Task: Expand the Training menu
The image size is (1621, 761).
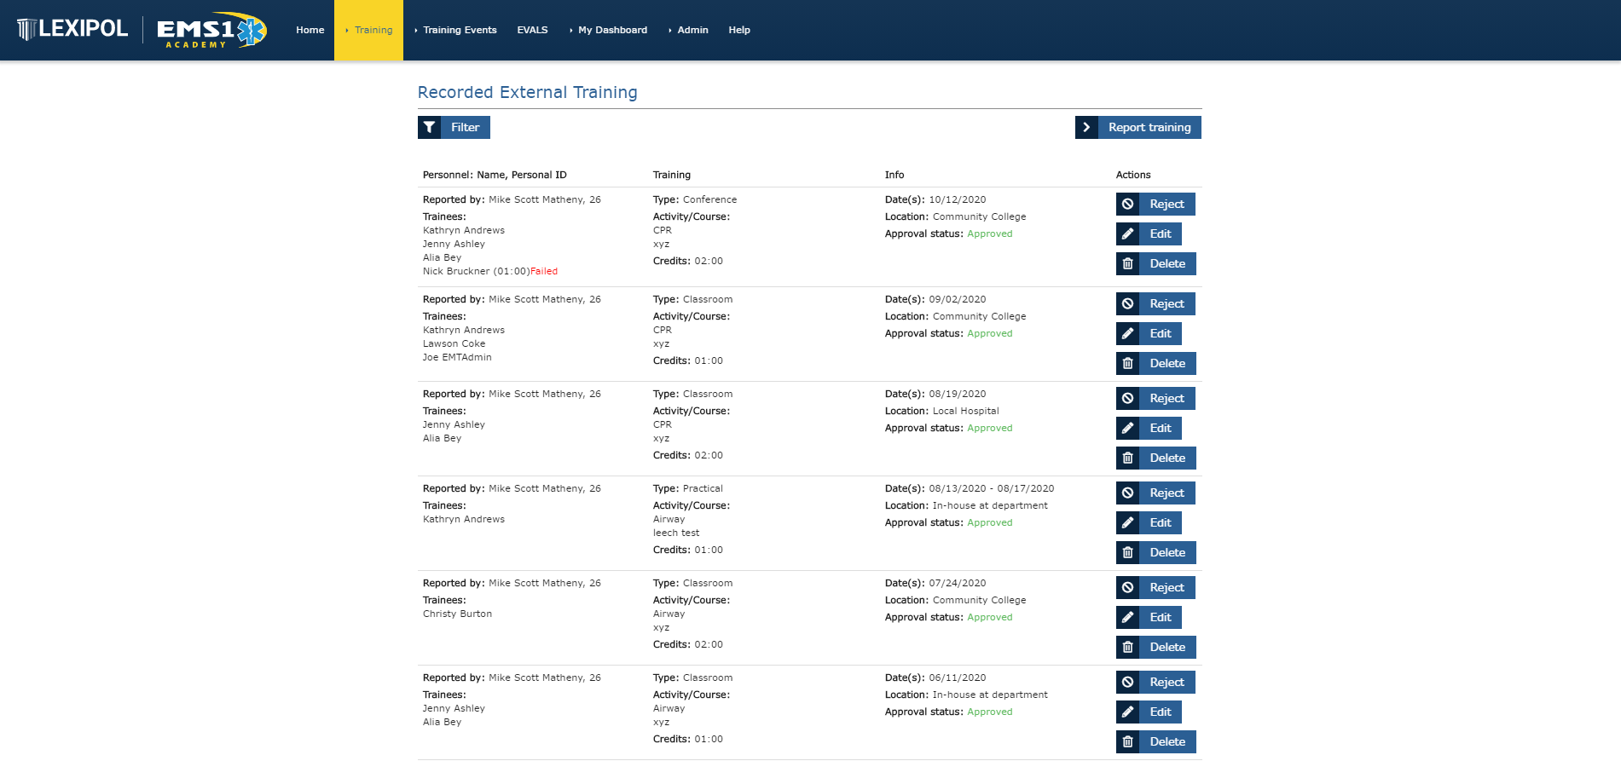Action: [368, 30]
